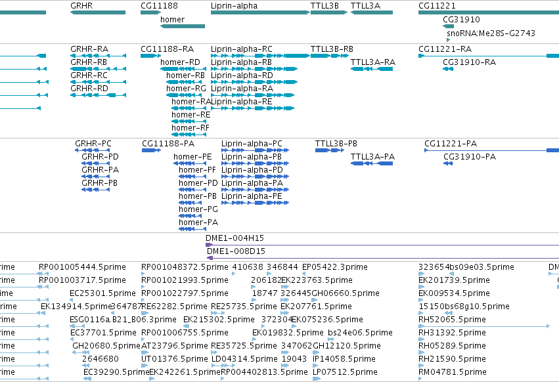
Task: Select the Liprin-alpha gene bar
Action: pyautogui.click(x=260, y=12)
